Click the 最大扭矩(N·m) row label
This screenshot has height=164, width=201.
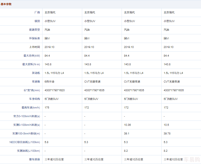coord(31,64)
